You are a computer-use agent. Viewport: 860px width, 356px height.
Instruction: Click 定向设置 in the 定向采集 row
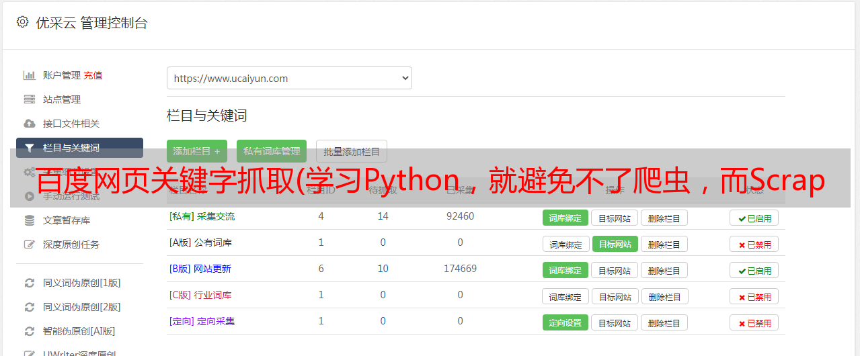click(x=565, y=322)
